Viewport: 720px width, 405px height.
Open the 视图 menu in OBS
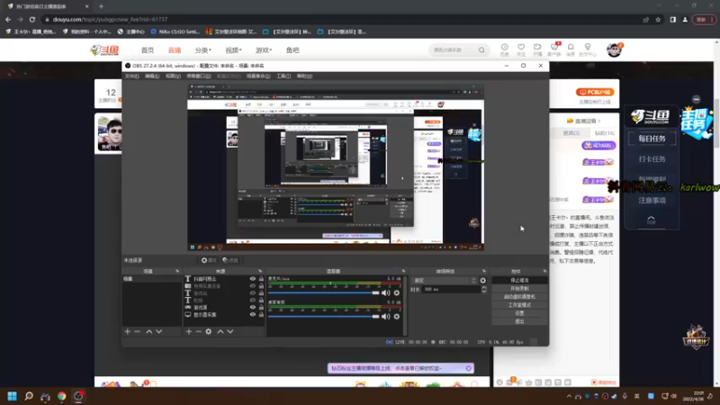(173, 76)
